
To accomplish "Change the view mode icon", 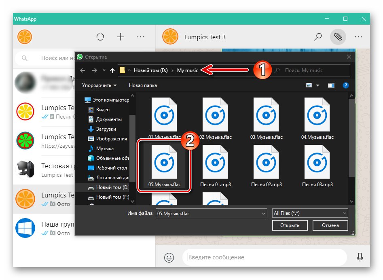I will click(309, 85).
